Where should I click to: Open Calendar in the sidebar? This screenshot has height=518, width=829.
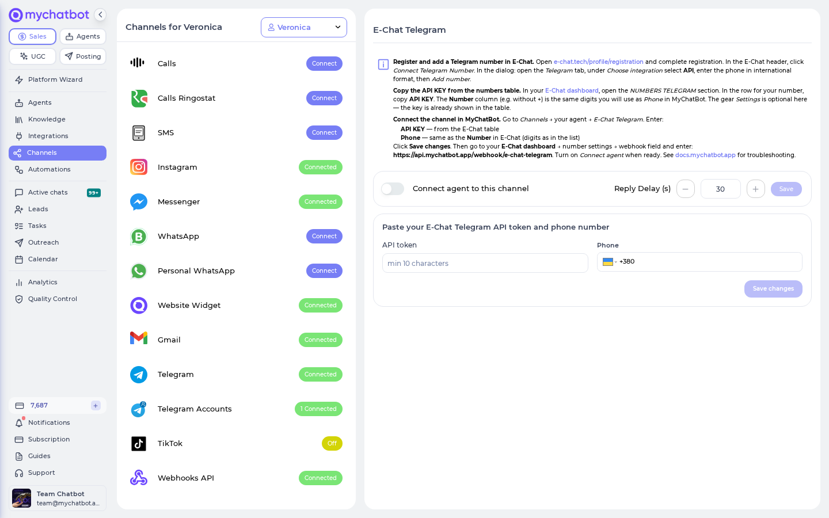click(57, 259)
